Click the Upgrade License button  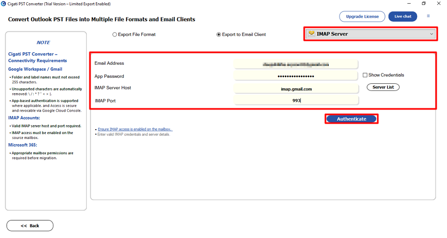pos(362,16)
